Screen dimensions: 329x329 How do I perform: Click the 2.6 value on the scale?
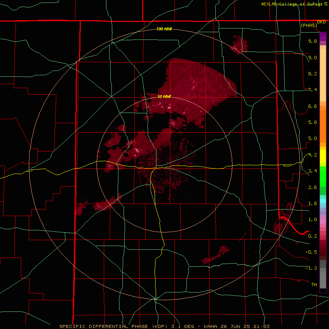pos(313,188)
